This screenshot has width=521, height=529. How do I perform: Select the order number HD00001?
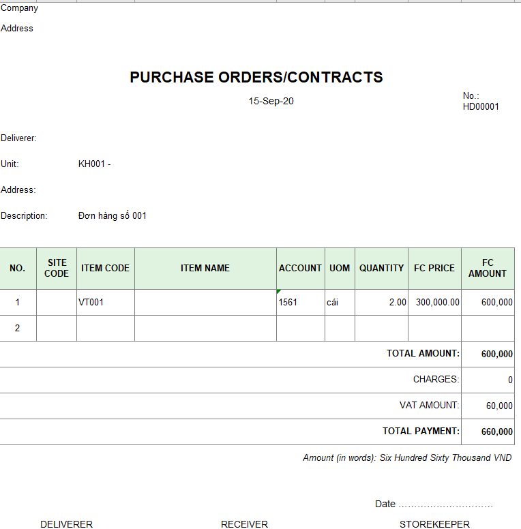pyautogui.click(x=481, y=106)
